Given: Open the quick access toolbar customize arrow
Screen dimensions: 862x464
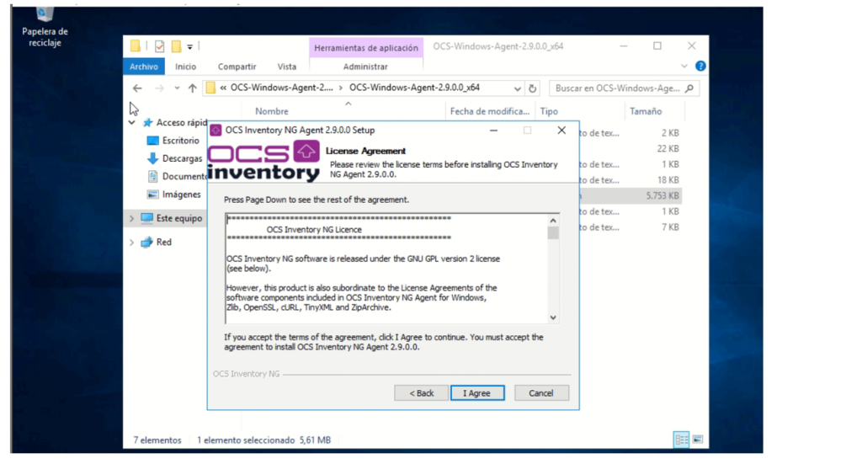Looking at the screenshot, I should coord(189,47).
